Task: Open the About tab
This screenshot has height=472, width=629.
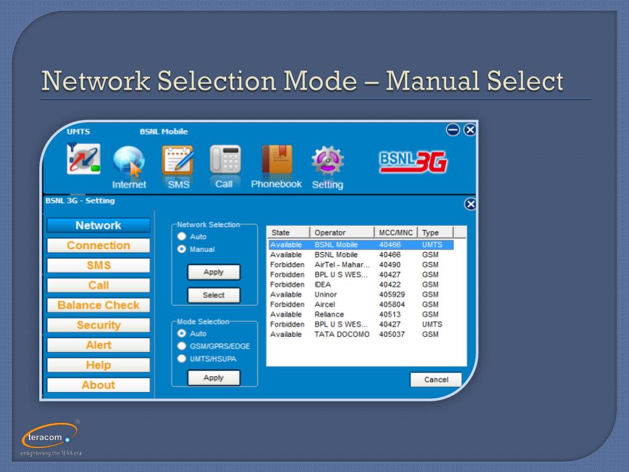Action: click(99, 385)
